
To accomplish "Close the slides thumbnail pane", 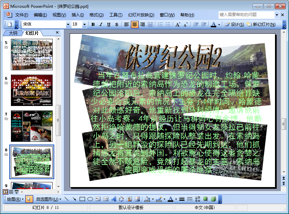I will click(57, 32).
